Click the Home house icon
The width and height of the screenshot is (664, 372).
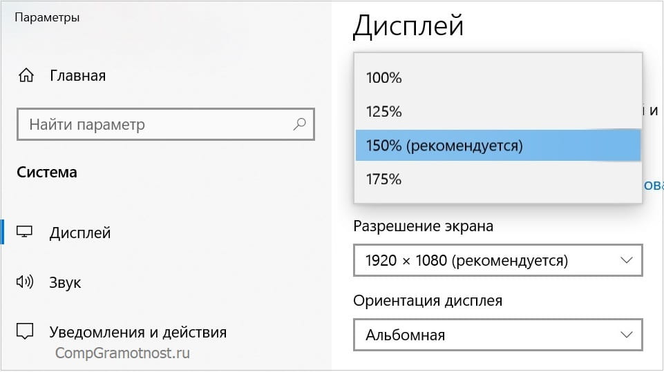coord(26,75)
